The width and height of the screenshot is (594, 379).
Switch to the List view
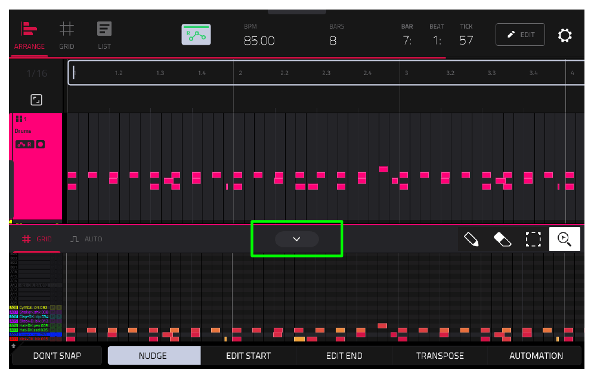(104, 36)
